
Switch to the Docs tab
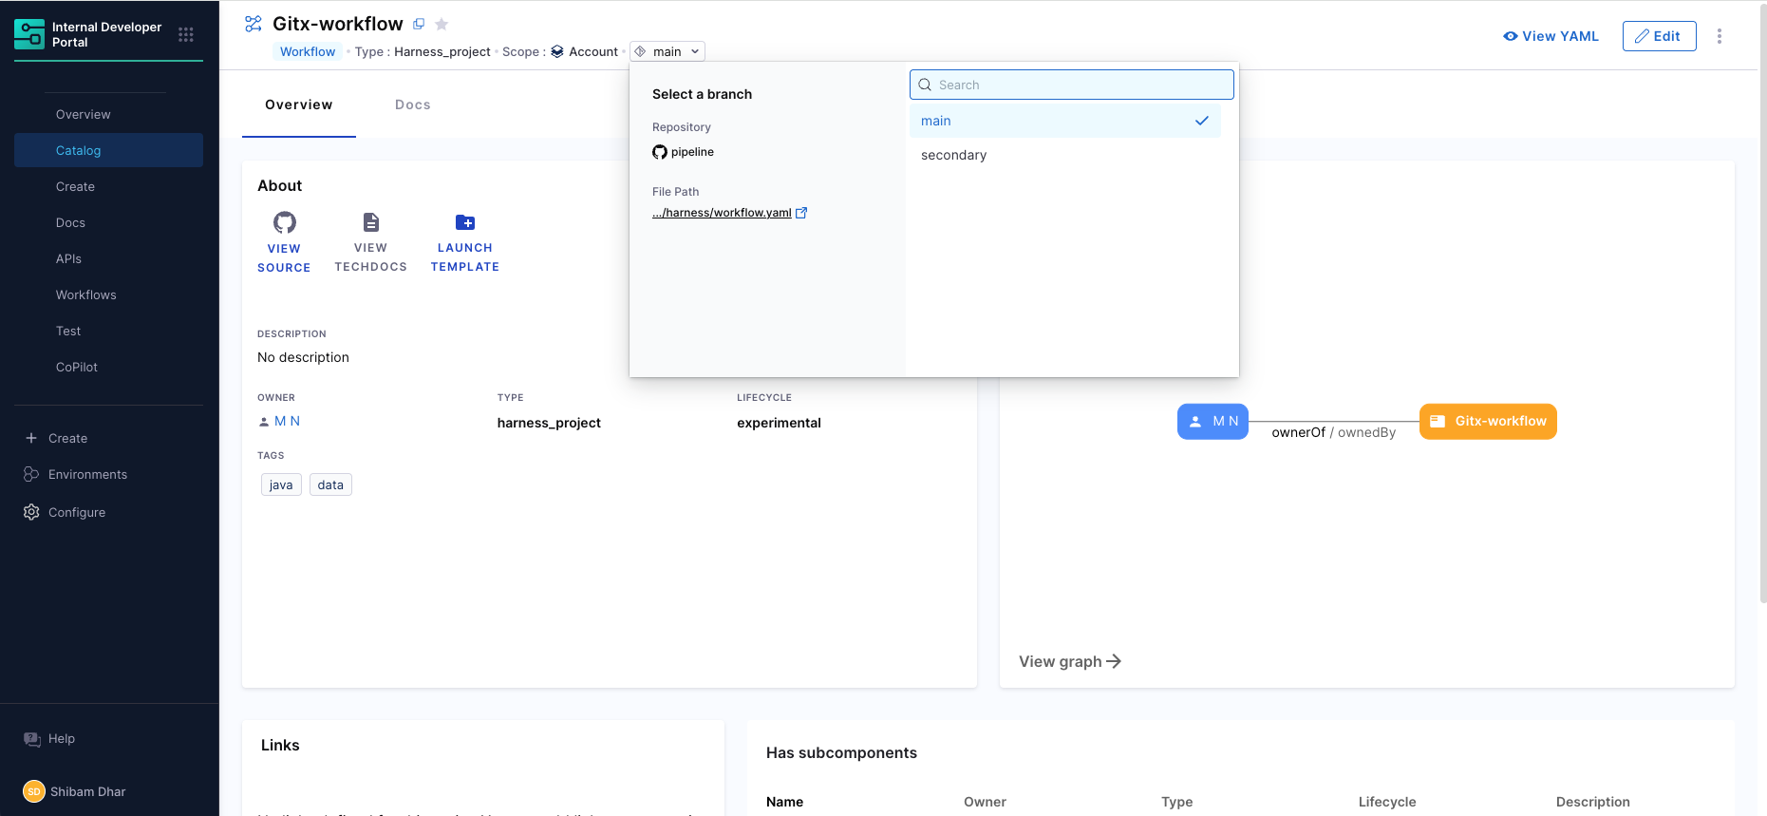[412, 104]
